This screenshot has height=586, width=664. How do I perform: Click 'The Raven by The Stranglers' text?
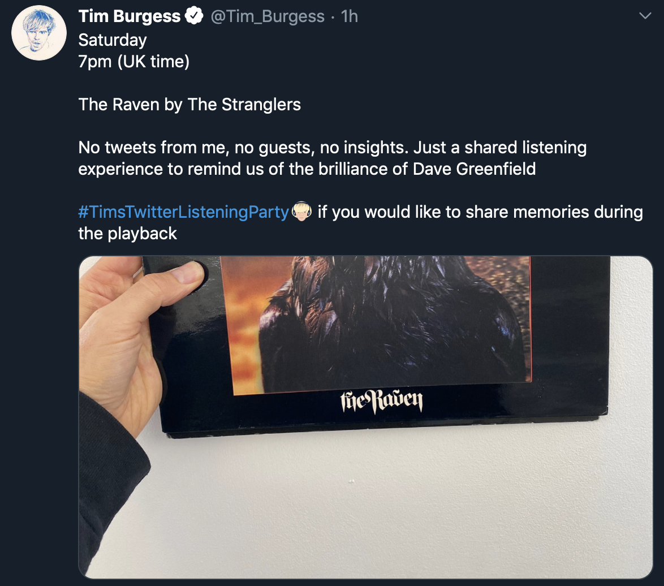coord(189,105)
